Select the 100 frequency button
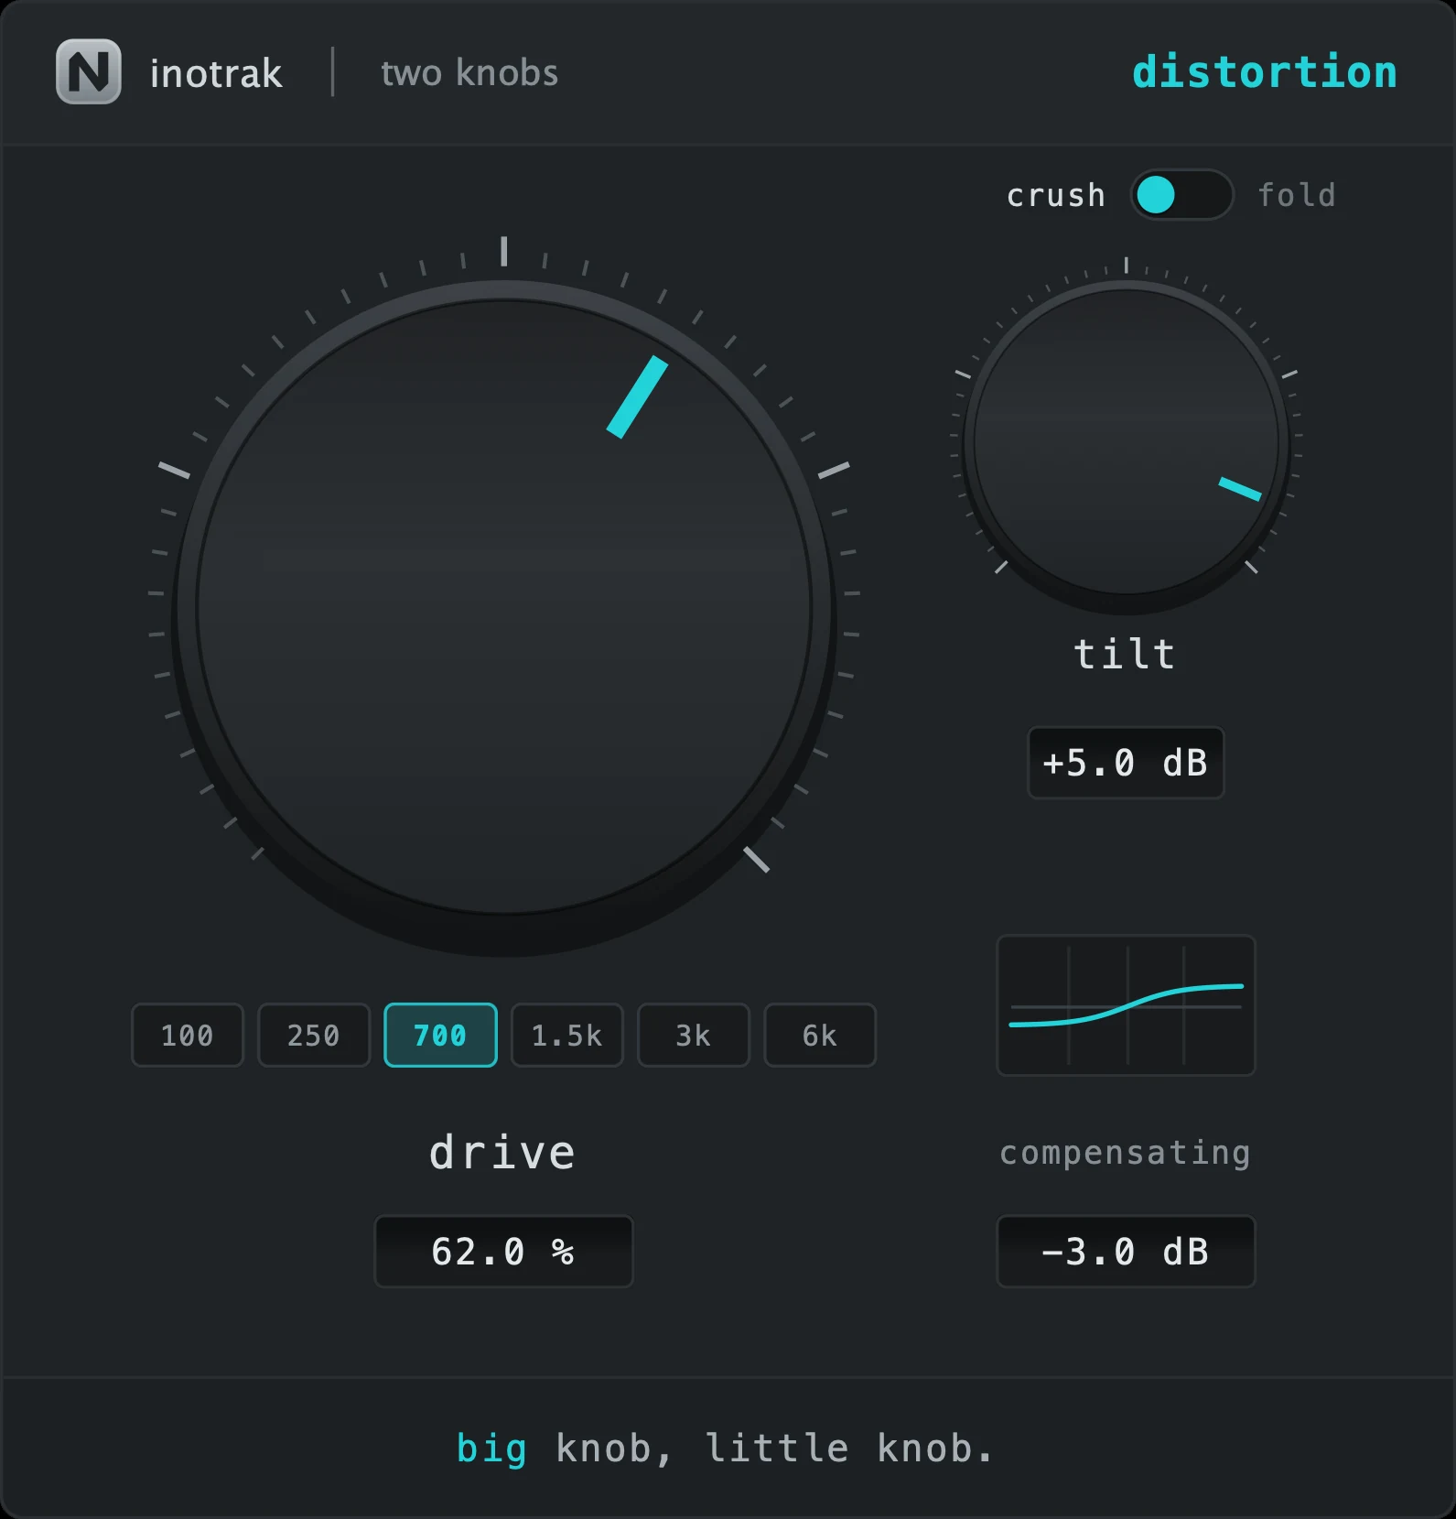1456x1519 pixels. point(188,1036)
